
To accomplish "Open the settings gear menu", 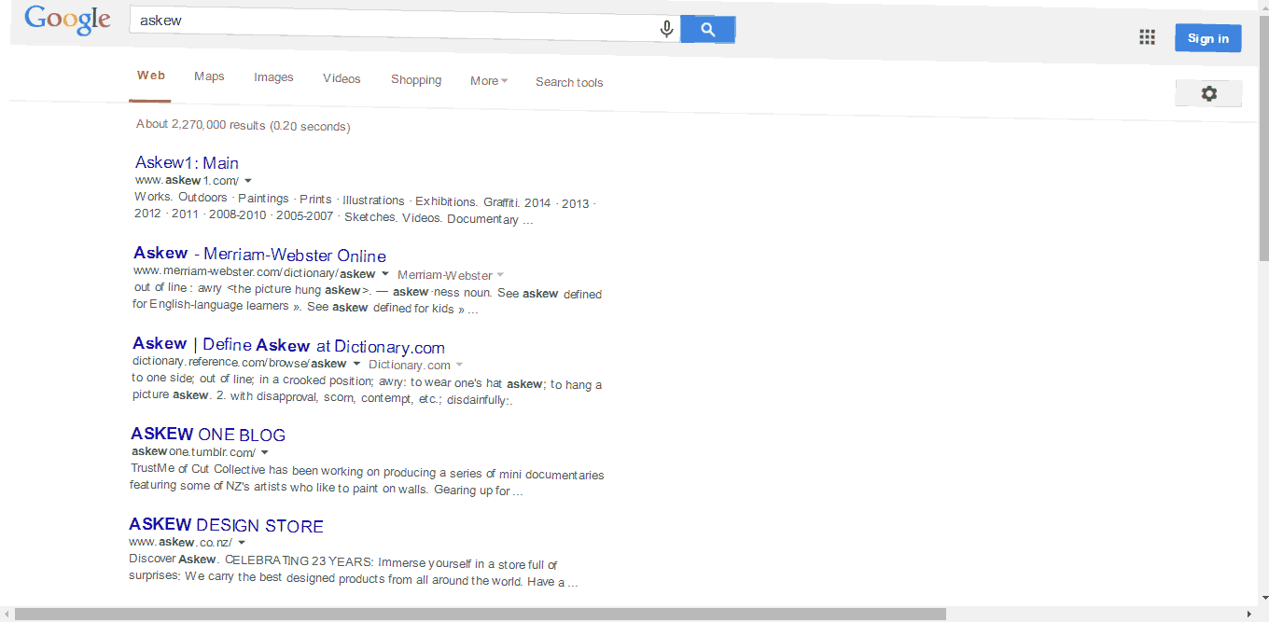I will [x=1209, y=93].
